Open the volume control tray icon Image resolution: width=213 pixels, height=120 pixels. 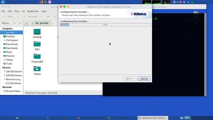(184, 2)
